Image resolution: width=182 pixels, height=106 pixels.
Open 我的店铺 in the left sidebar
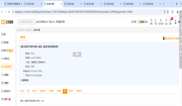pyautogui.click(x=5, y=43)
